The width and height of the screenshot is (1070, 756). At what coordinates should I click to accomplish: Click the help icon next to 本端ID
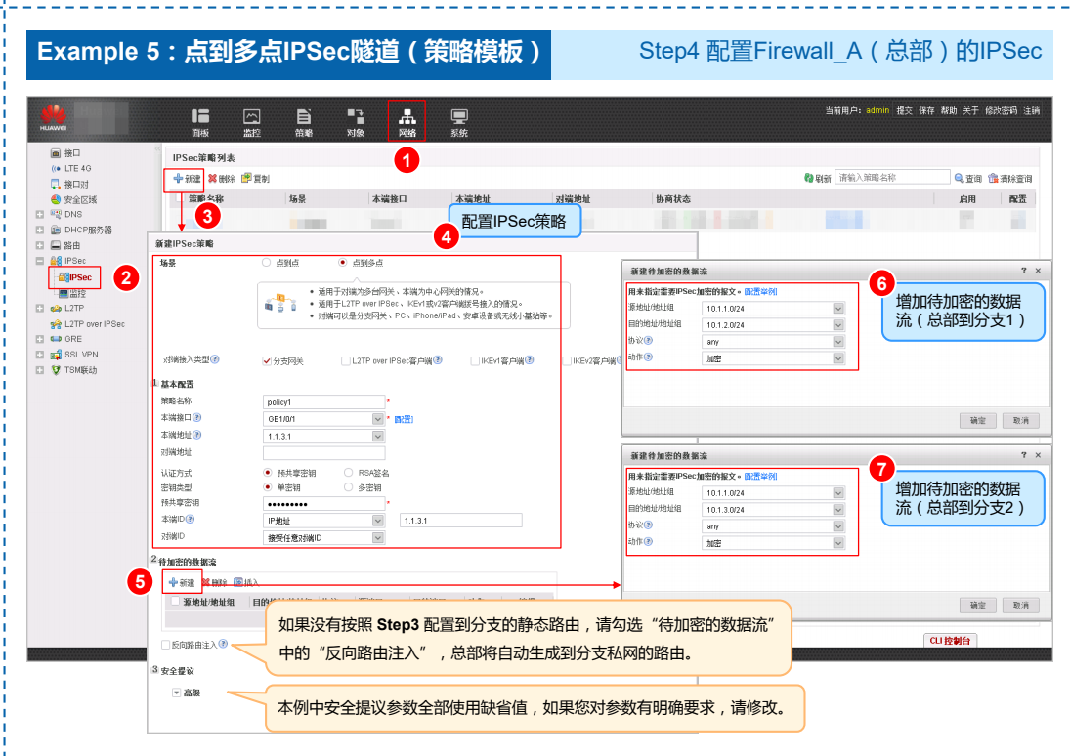(x=191, y=520)
